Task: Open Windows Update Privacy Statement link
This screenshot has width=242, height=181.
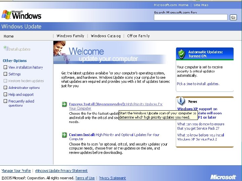Action: click(61, 171)
